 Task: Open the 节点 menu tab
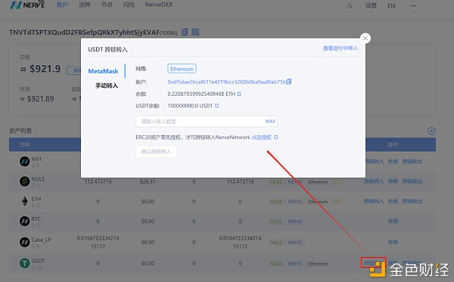pyautogui.click(x=107, y=5)
